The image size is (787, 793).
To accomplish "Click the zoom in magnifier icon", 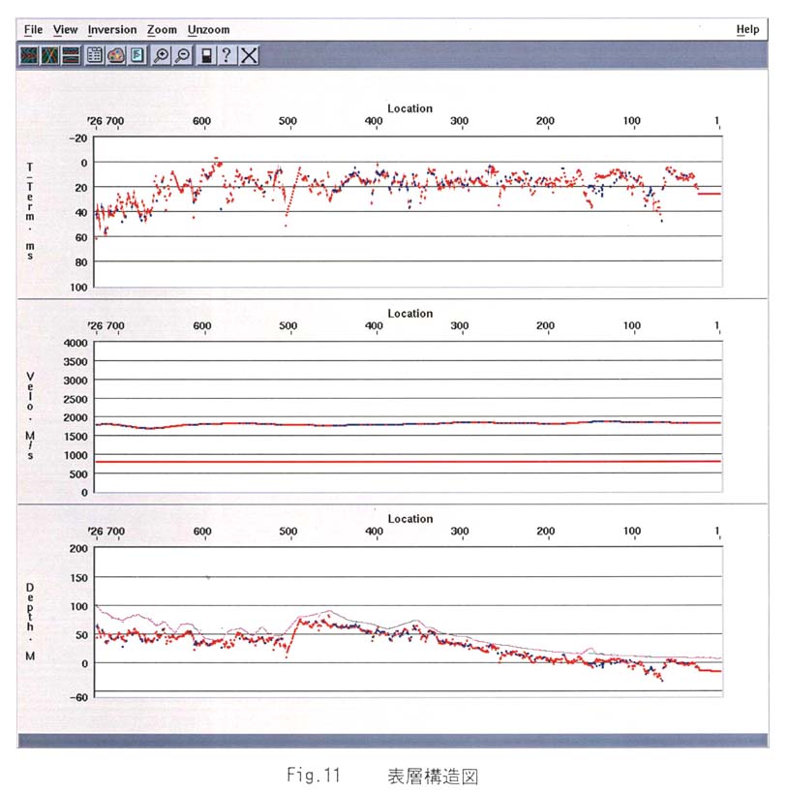I will click(x=162, y=55).
